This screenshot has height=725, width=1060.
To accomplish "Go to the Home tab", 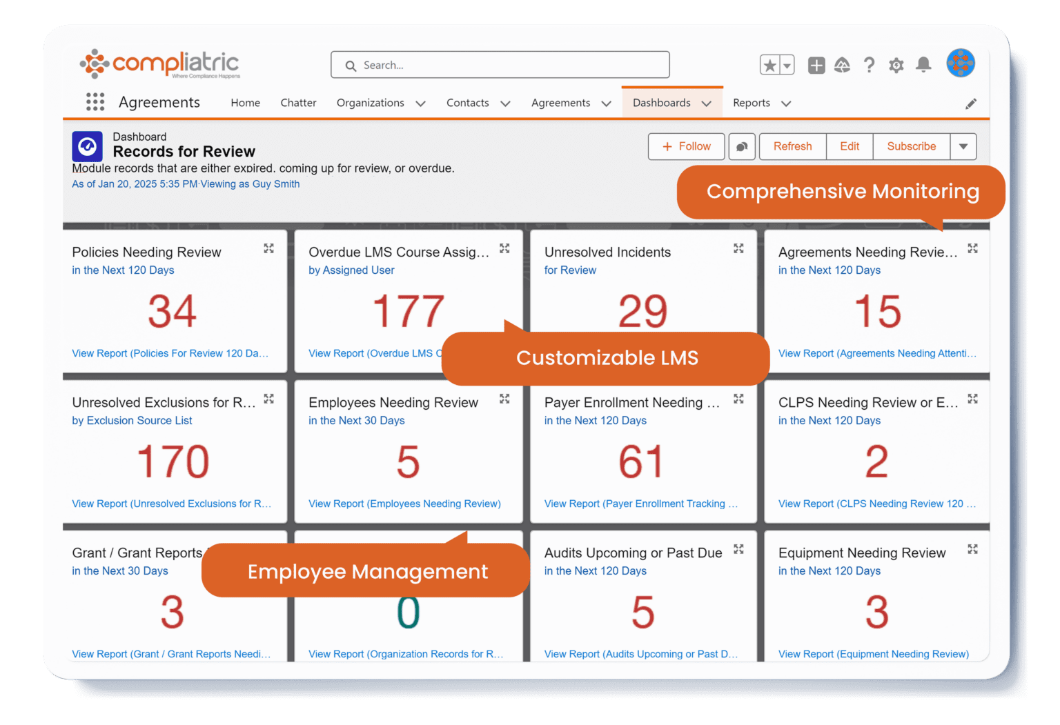I will (x=245, y=103).
